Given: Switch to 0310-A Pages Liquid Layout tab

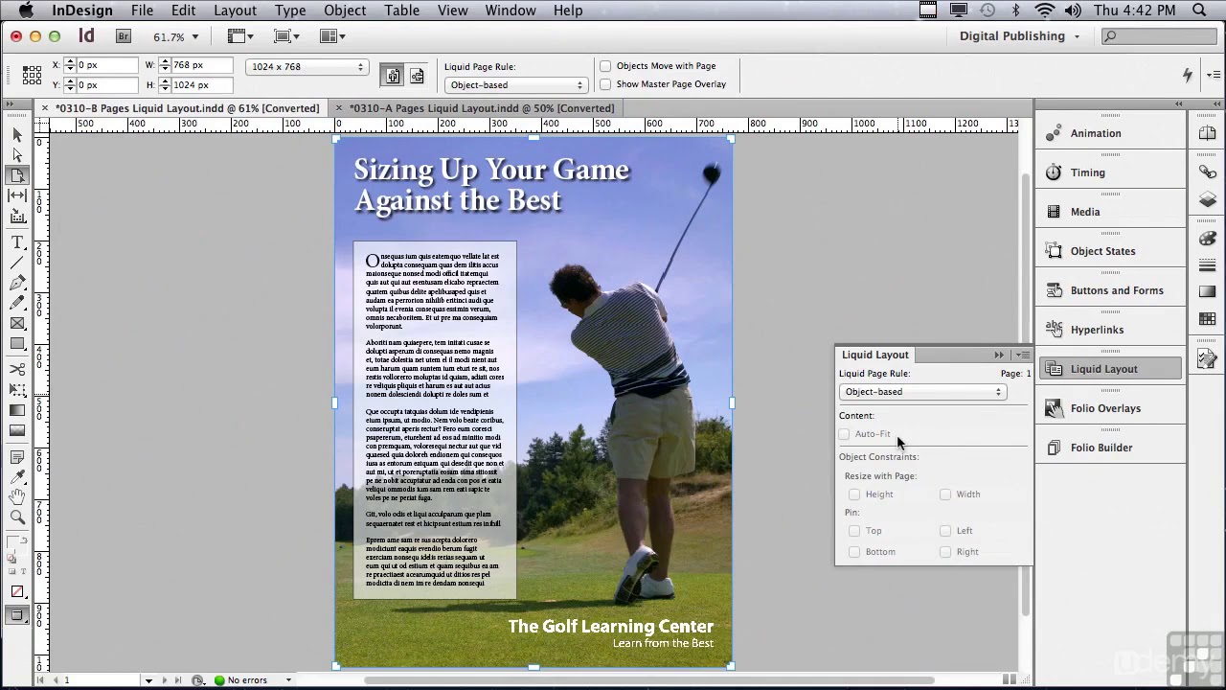Looking at the screenshot, I should (x=481, y=108).
